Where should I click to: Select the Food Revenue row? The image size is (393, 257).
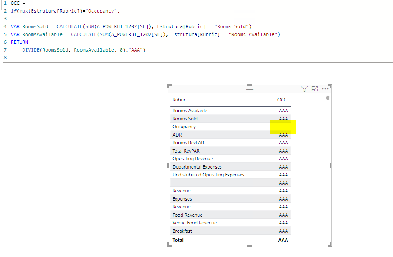click(x=230, y=215)
